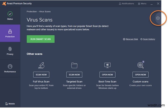Screen dimensions: 168x108
Task: Open the Rescue Disk link
Action: pyautogui.click(x=132, y=39)
